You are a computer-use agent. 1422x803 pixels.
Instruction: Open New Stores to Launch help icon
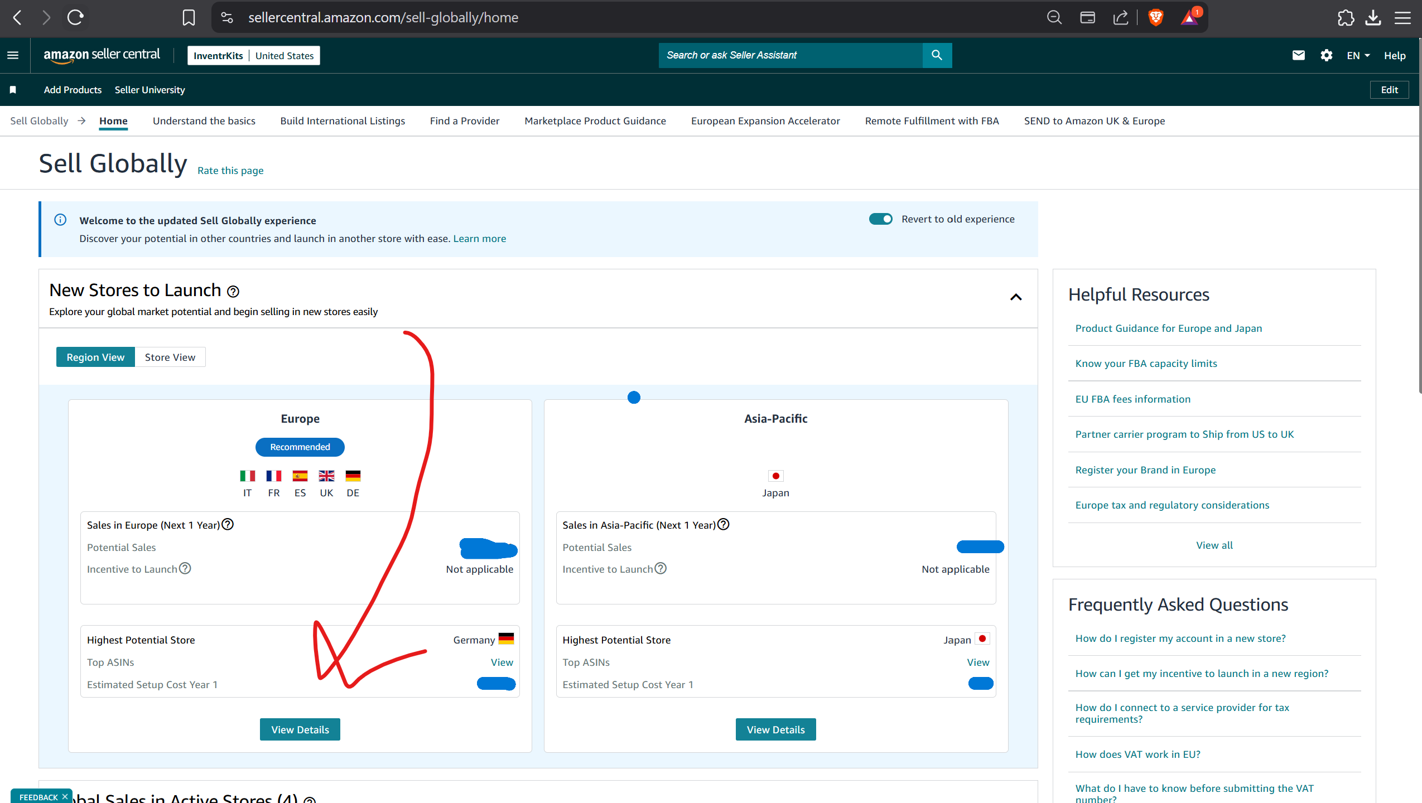click(233, 292)
